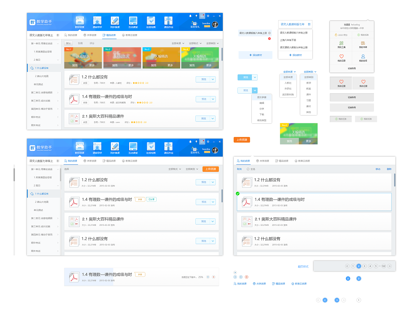Screen dimensions: 408x327
Task: Open 课前导学 in the 天喻精选 banner window
Action: pyautogui.click(x=97, y=22)
